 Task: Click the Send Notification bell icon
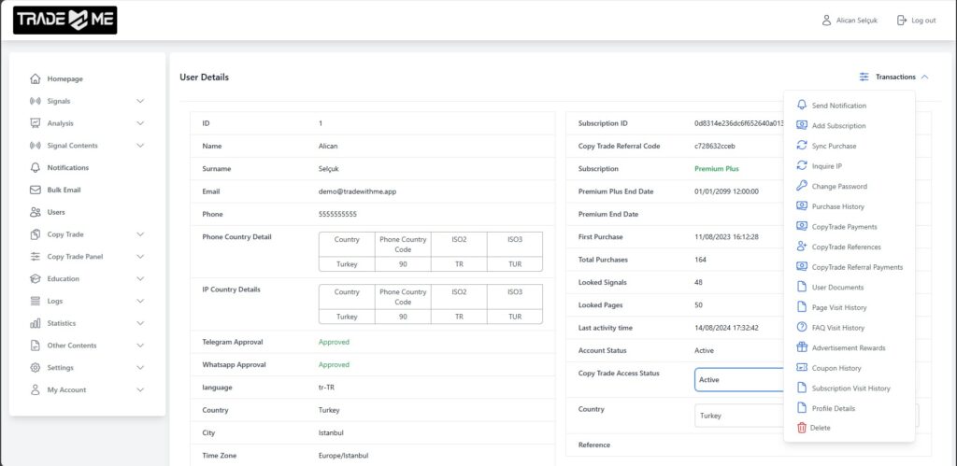pos(801,106)
